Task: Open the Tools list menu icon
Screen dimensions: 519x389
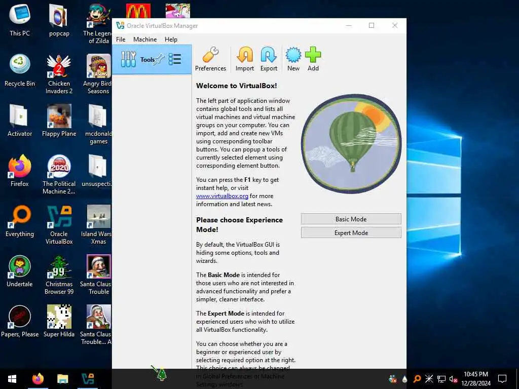Action: (175, 59)
